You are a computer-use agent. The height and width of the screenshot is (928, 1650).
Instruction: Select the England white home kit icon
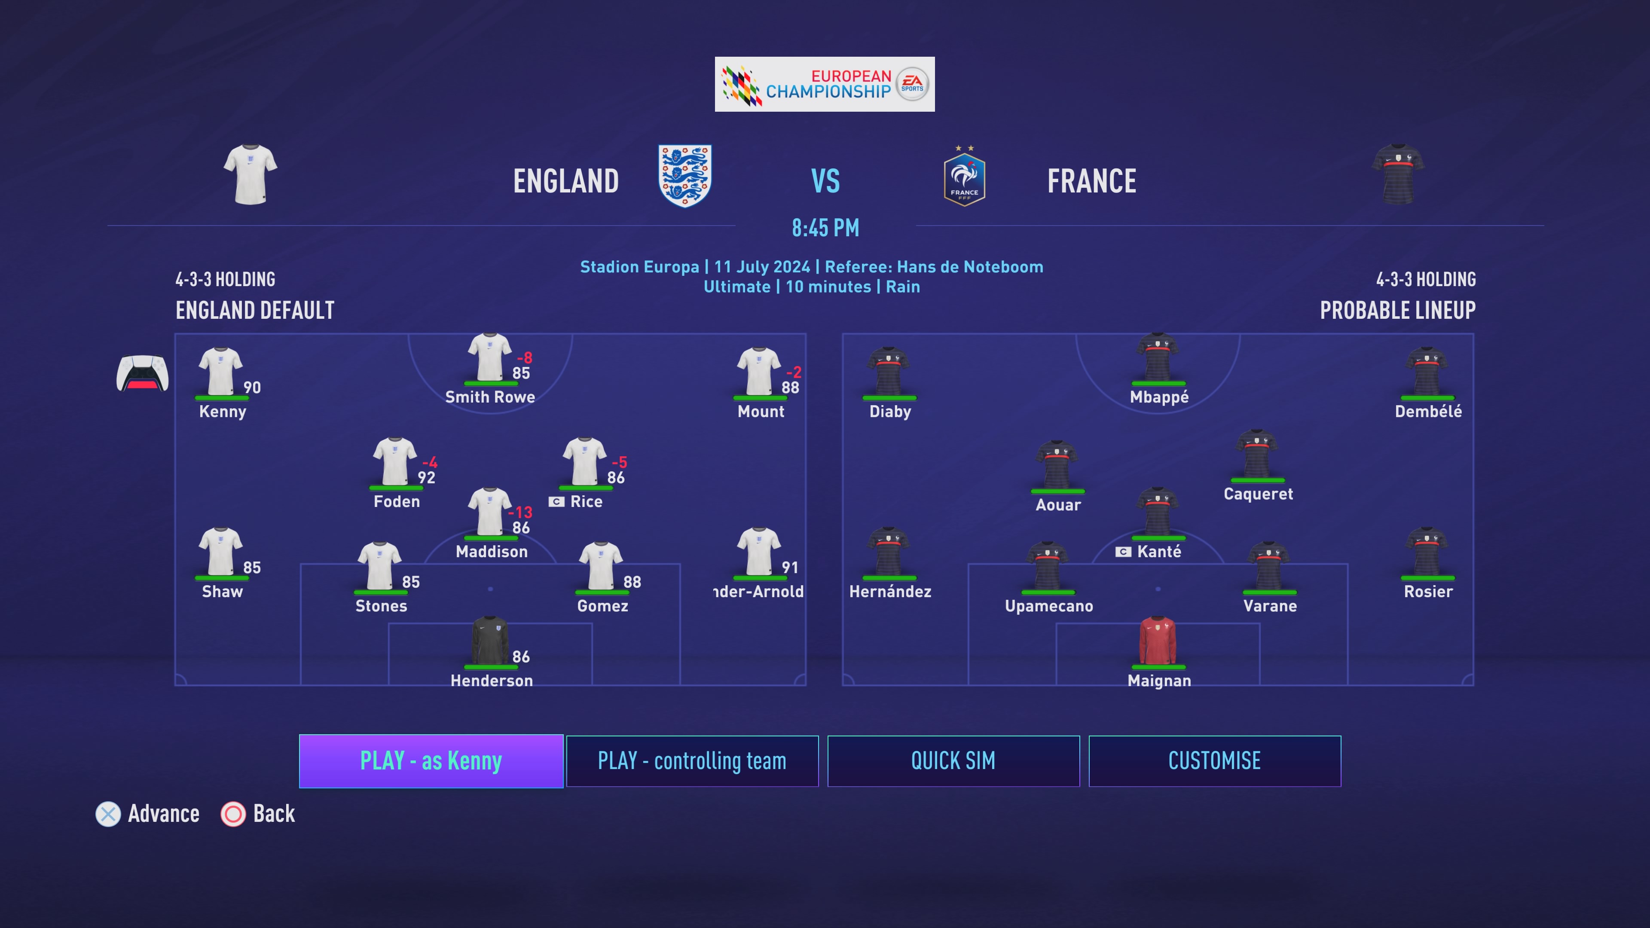pos(251,175)
